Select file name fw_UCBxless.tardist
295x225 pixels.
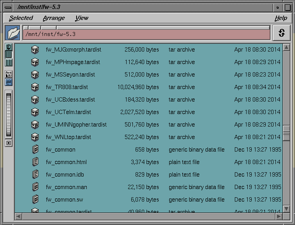pyautogui.click(x=70, y=100)
